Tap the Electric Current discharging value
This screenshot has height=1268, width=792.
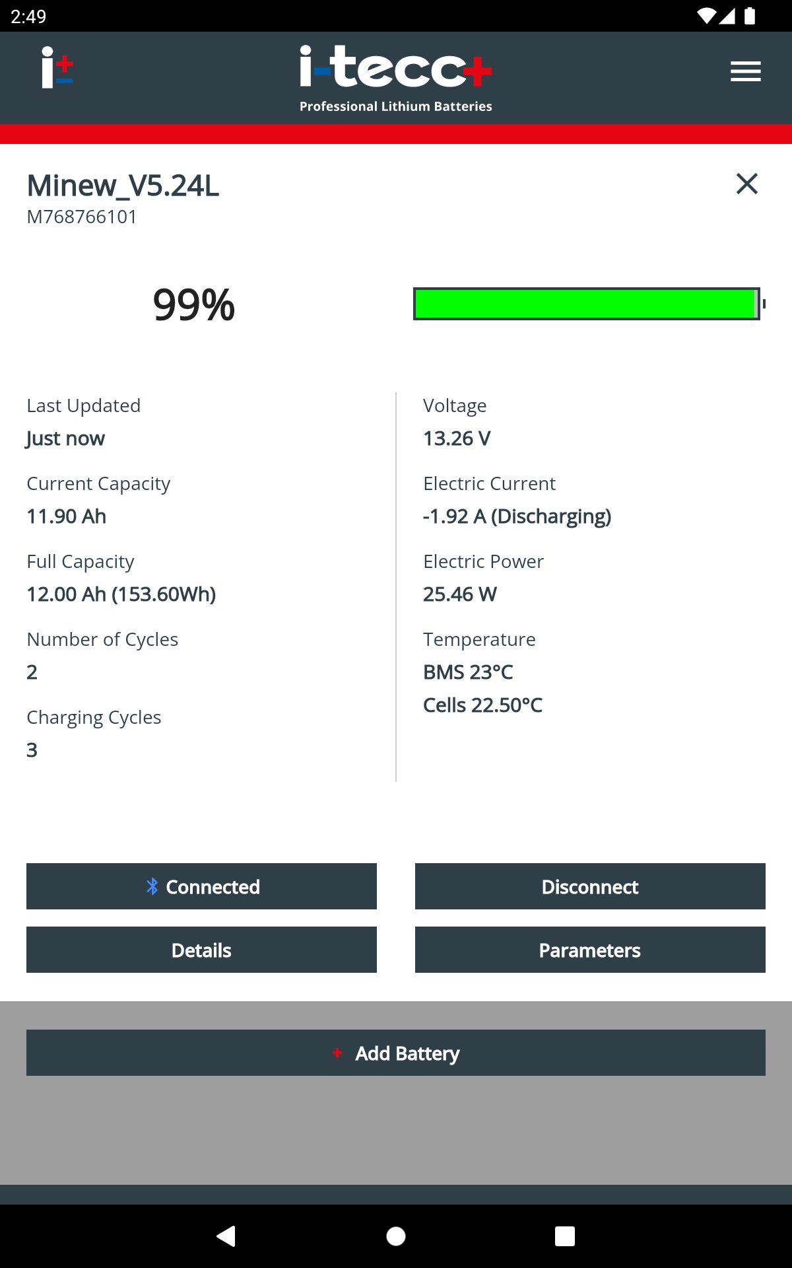pos(517,516)
